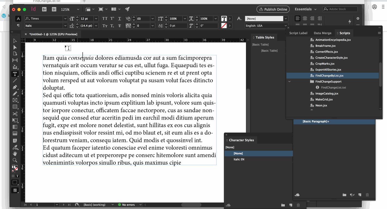
Task: Toggle All Caps text formatting
Action: (x=105, y=19)
